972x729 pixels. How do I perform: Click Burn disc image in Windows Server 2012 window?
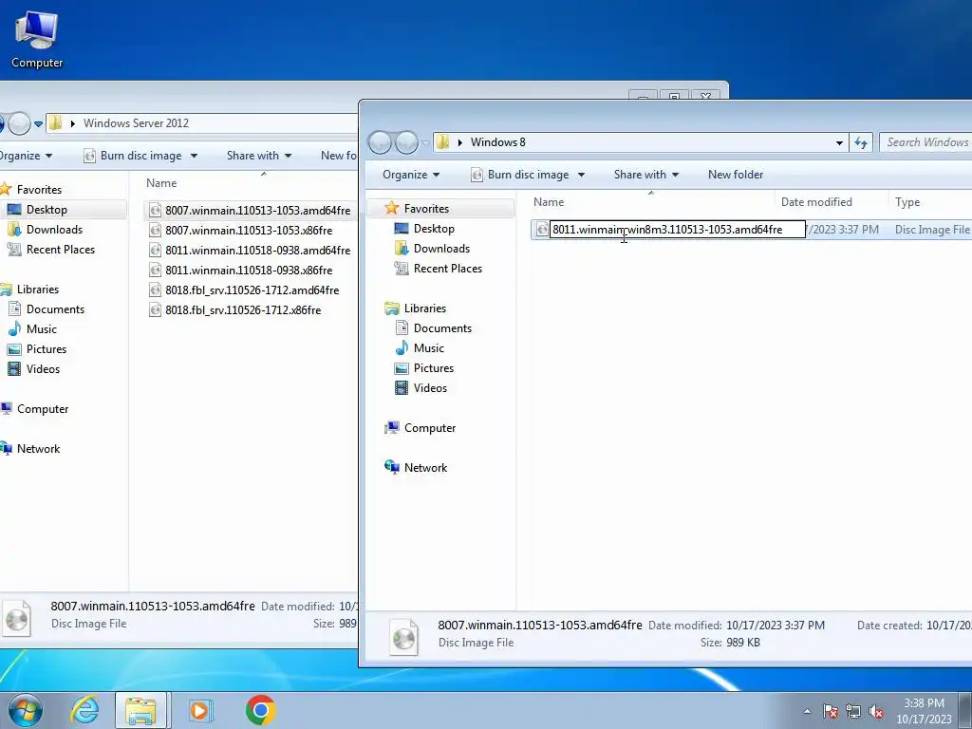[133, 156]
